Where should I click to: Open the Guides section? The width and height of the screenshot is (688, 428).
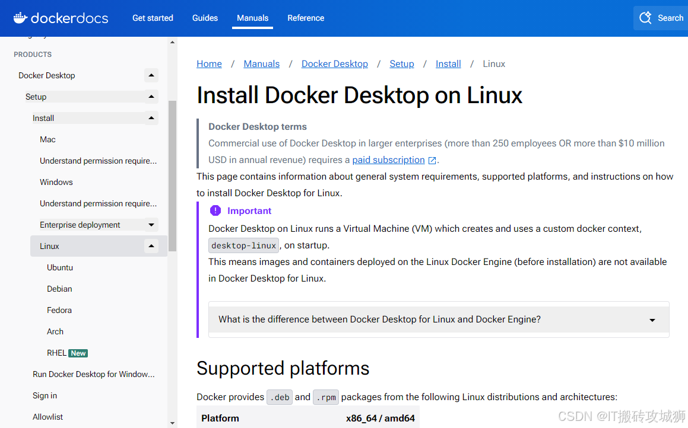(205, 18)
